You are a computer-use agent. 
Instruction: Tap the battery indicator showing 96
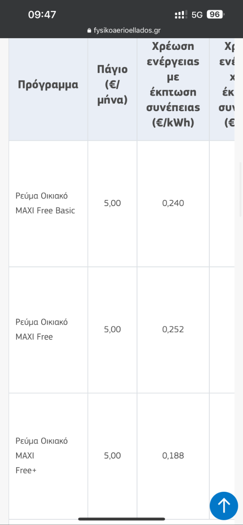(x=215, y=14)
